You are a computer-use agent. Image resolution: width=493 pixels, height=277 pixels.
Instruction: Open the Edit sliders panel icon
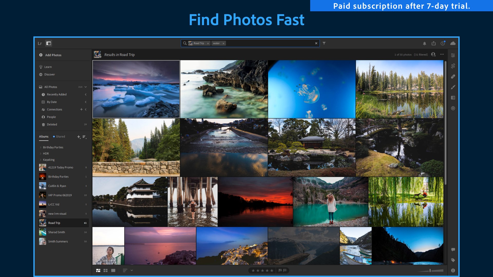tap(453, 55)
